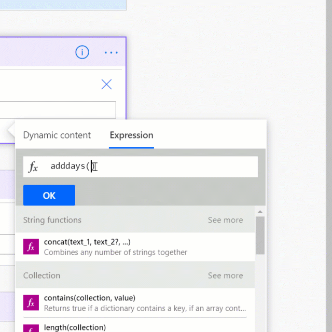
Task: Click the function list scrollbar thumb
Action: [260, 235]
